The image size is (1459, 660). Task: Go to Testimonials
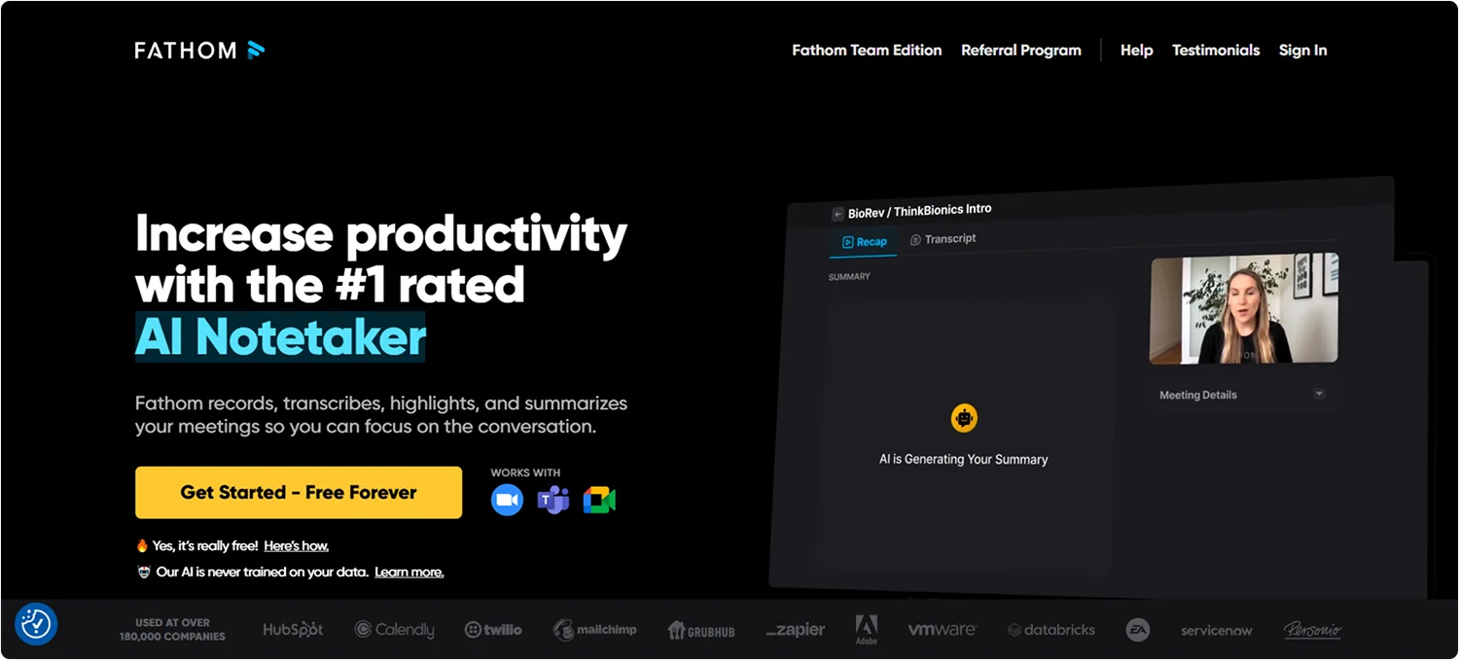pyautogui.click(x=1216, y=51)
